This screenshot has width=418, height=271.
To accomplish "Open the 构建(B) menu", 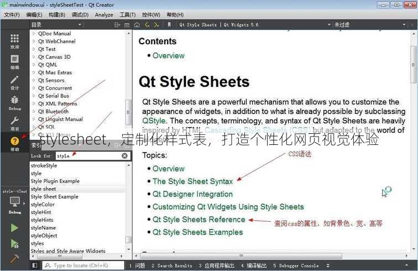I will 57,15.
